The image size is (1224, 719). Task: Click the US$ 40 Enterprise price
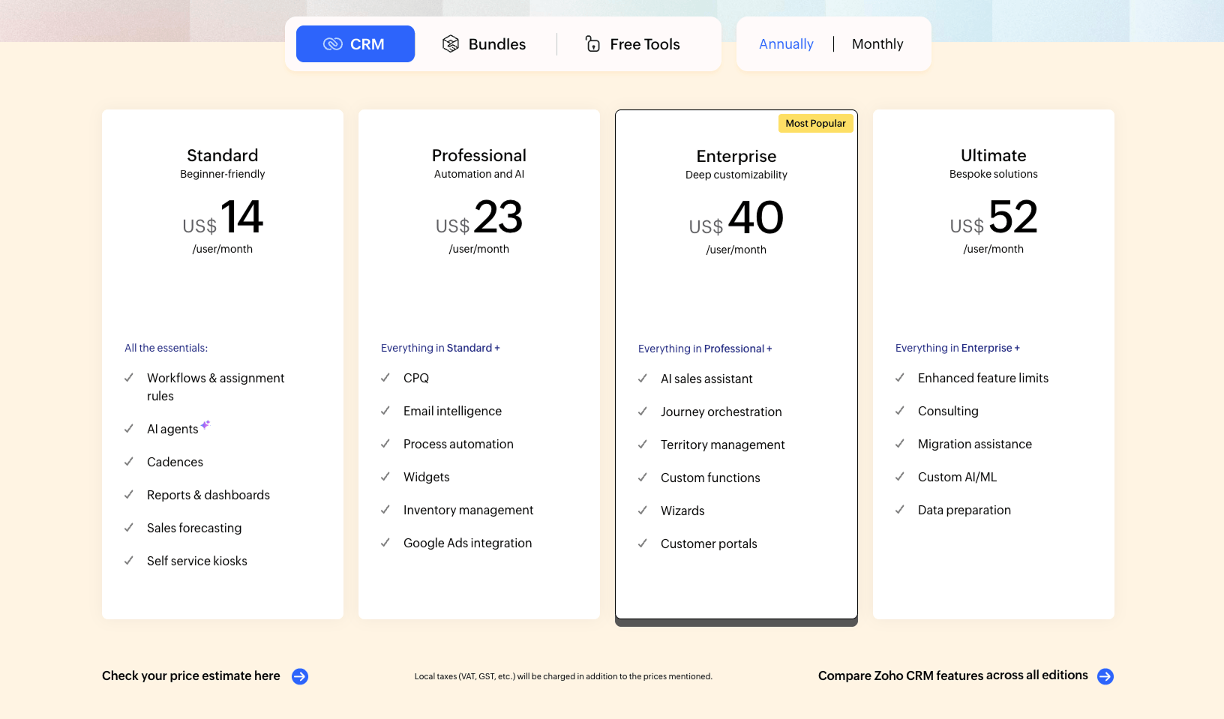(736, 218)
